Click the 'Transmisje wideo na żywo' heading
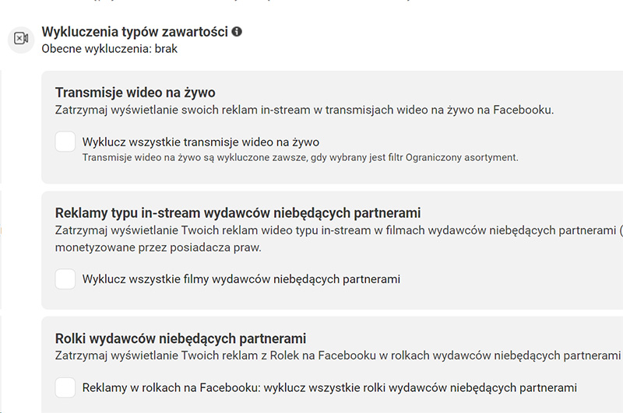 tap(135, 93)
